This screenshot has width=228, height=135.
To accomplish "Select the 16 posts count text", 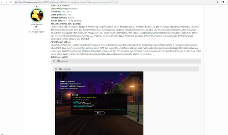I will (x=37, y=29).
